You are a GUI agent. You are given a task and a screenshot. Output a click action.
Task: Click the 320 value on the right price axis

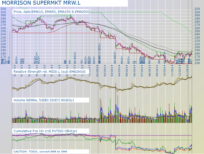tap(197, 9)
